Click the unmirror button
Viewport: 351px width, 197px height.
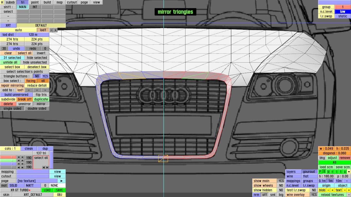(25, 104)
